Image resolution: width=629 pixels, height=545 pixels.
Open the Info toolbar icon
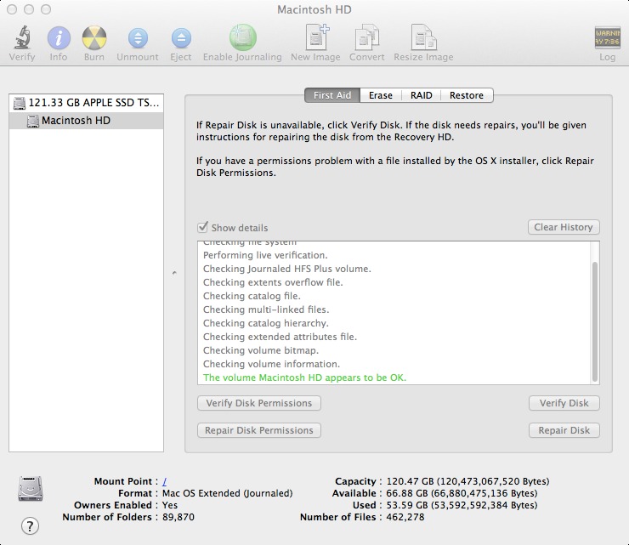point(59,38)
